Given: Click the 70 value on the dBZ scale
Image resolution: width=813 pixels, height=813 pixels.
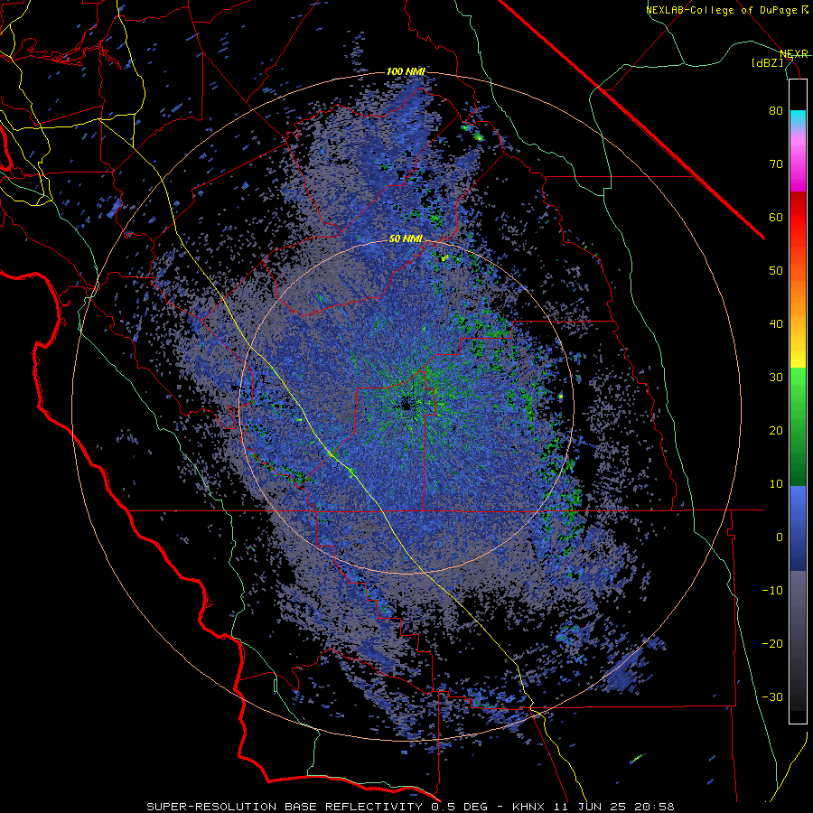Looking at the screenshot, I should pyautogui.click(x=776, y=164).
